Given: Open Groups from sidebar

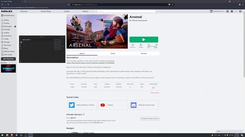Looking at the screenshot, I should (x=5, y=42).
